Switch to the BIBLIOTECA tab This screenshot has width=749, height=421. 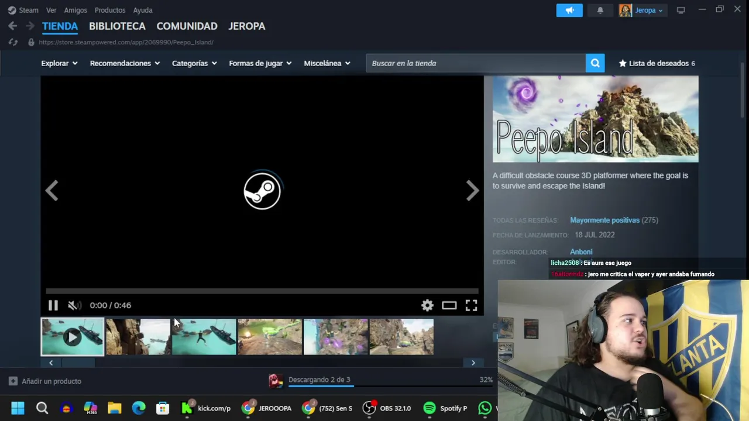(x=117, y=26)
